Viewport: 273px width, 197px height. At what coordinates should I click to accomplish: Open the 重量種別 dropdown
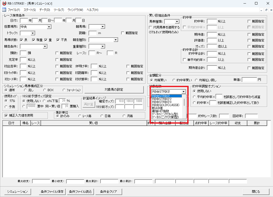(x=103, y=46)
